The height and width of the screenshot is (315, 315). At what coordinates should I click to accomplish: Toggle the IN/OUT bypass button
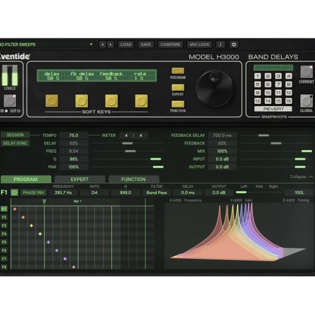point(10,101)
